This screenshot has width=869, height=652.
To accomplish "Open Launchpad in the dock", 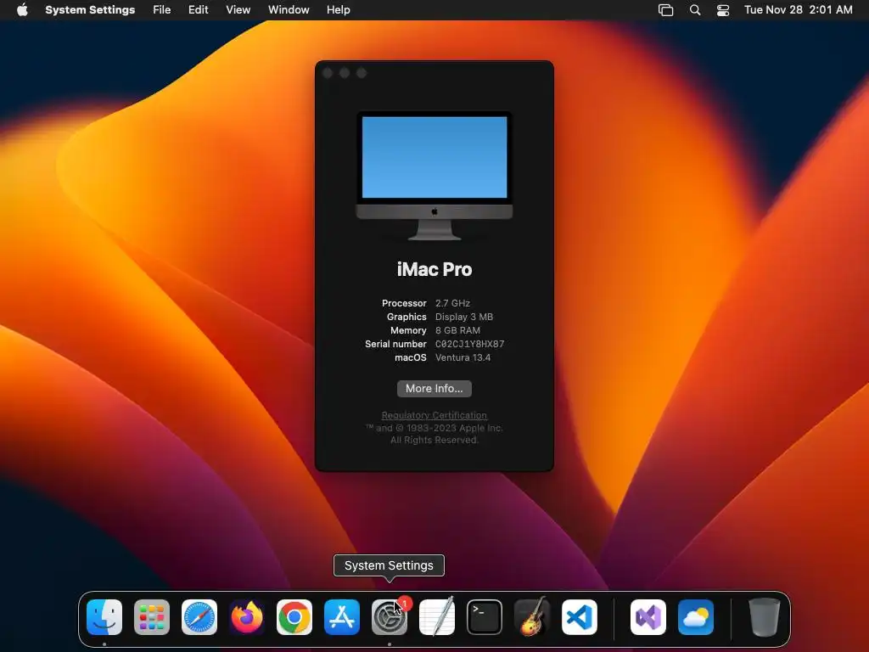I will coord(152,617).
